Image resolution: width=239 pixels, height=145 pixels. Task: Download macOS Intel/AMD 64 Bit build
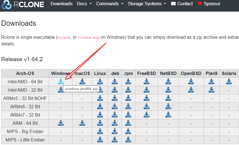click(x=82, y=82)
